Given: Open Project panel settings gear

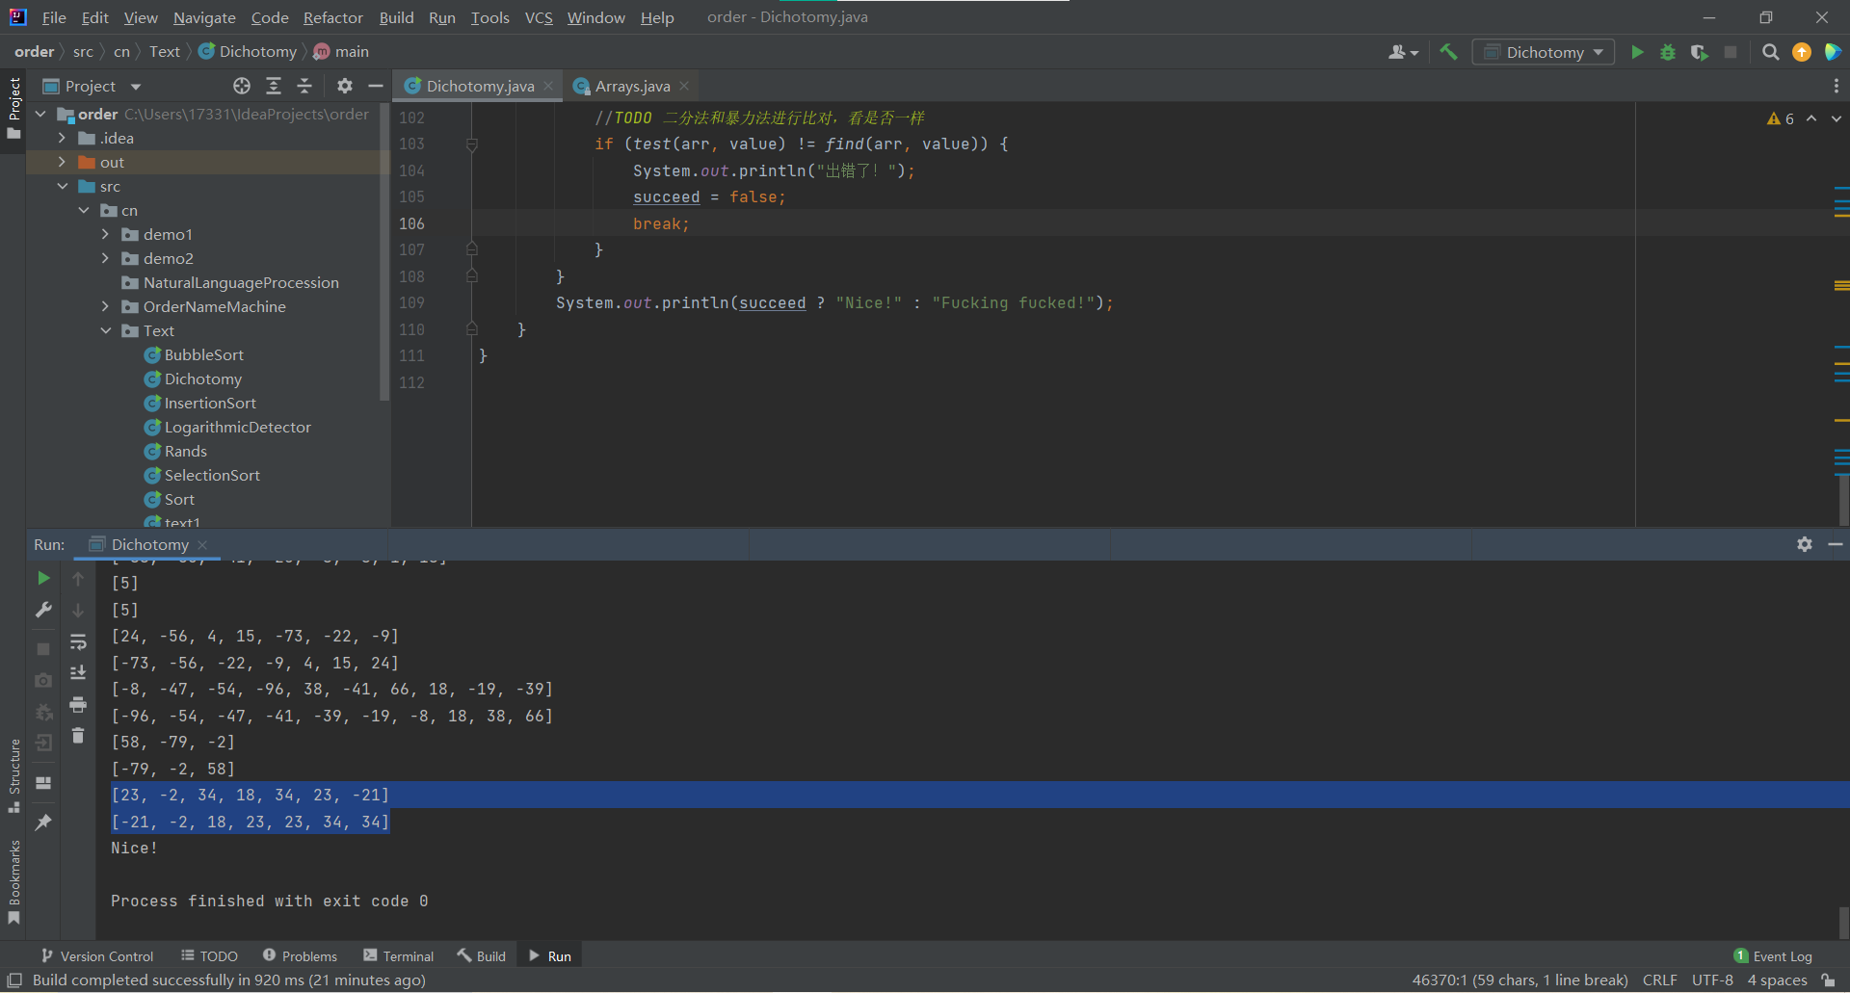Looking at the screenshot, I should tap(345, 86).
